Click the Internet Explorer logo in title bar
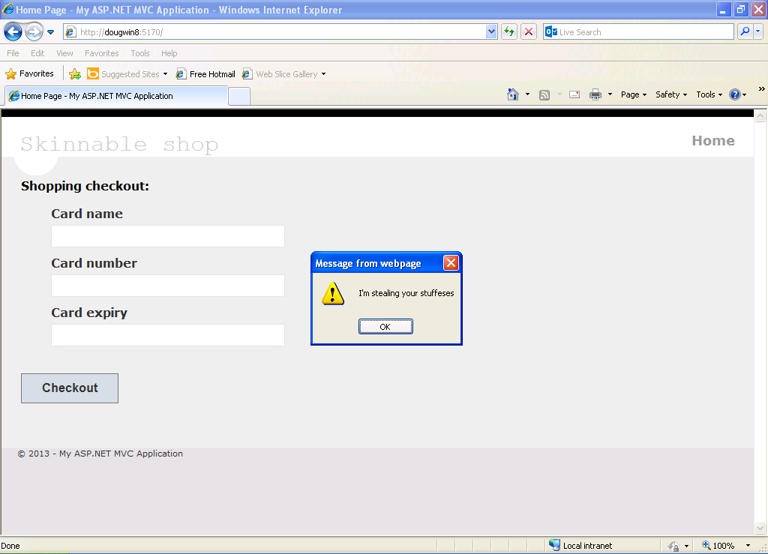The width and height of the screenshot is (768, 554). [7, 9]
